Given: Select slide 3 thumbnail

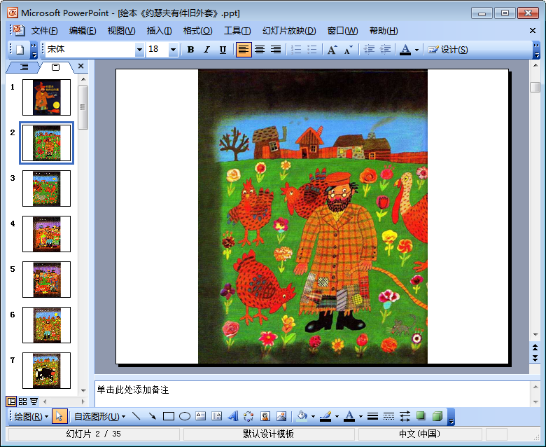Looking at the screenshot, I should [x=47, y=188].
